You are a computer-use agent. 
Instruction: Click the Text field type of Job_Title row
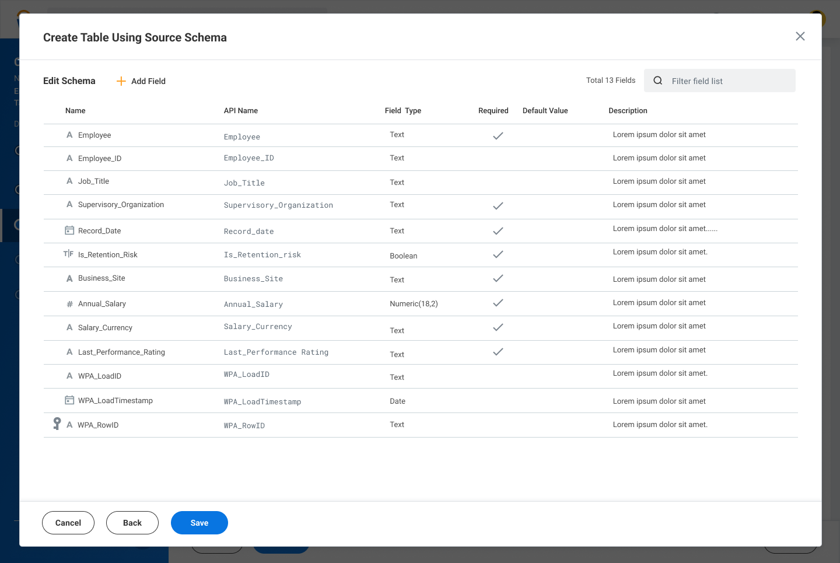397,182
